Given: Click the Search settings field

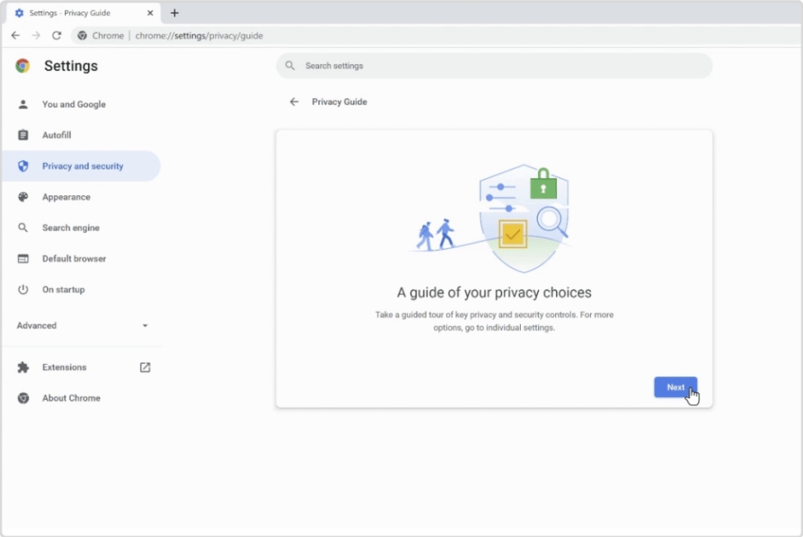Looking at the screenshot, I should click(494, 66).
